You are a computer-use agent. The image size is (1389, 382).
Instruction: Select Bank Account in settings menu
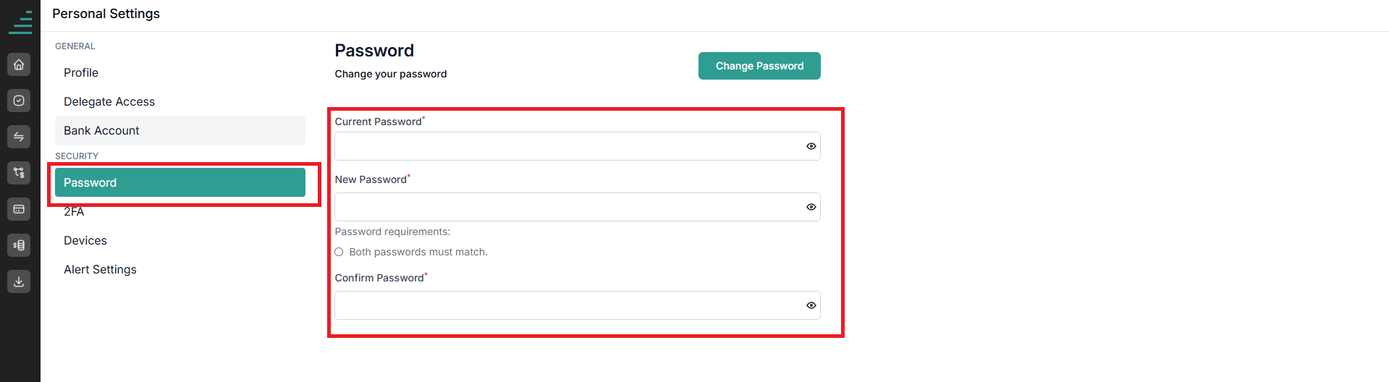(x=180, y=130)
